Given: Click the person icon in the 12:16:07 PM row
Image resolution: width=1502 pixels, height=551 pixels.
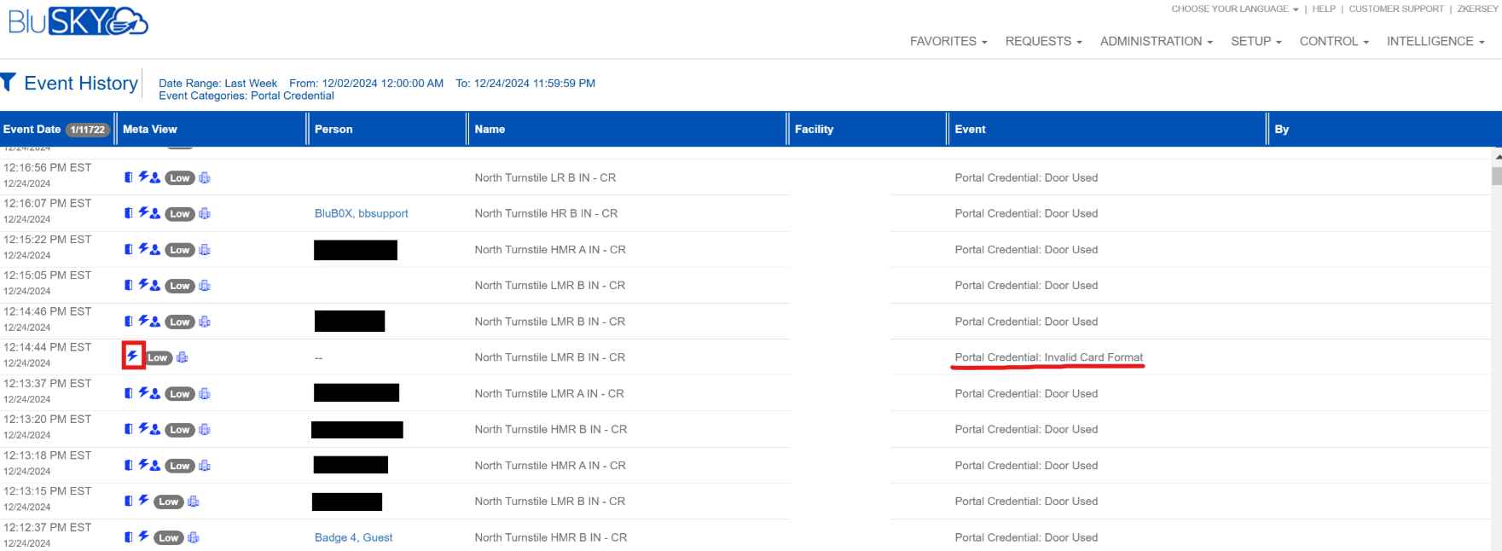Looking at the screenshot, I should coord(155,213).
